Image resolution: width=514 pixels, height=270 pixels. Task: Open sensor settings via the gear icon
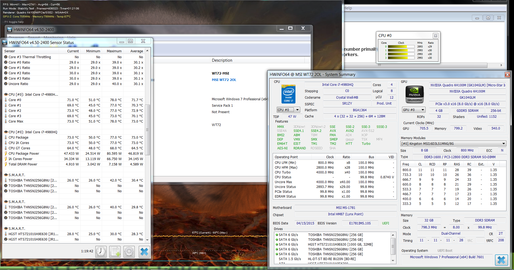pyautogui.click(x=129, y=251)
